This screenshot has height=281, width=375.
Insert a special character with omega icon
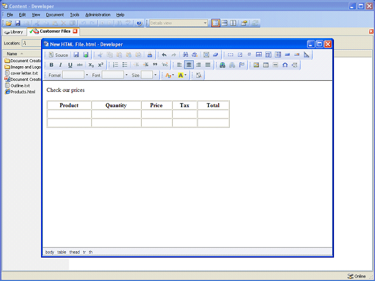[x=285, y=65]
